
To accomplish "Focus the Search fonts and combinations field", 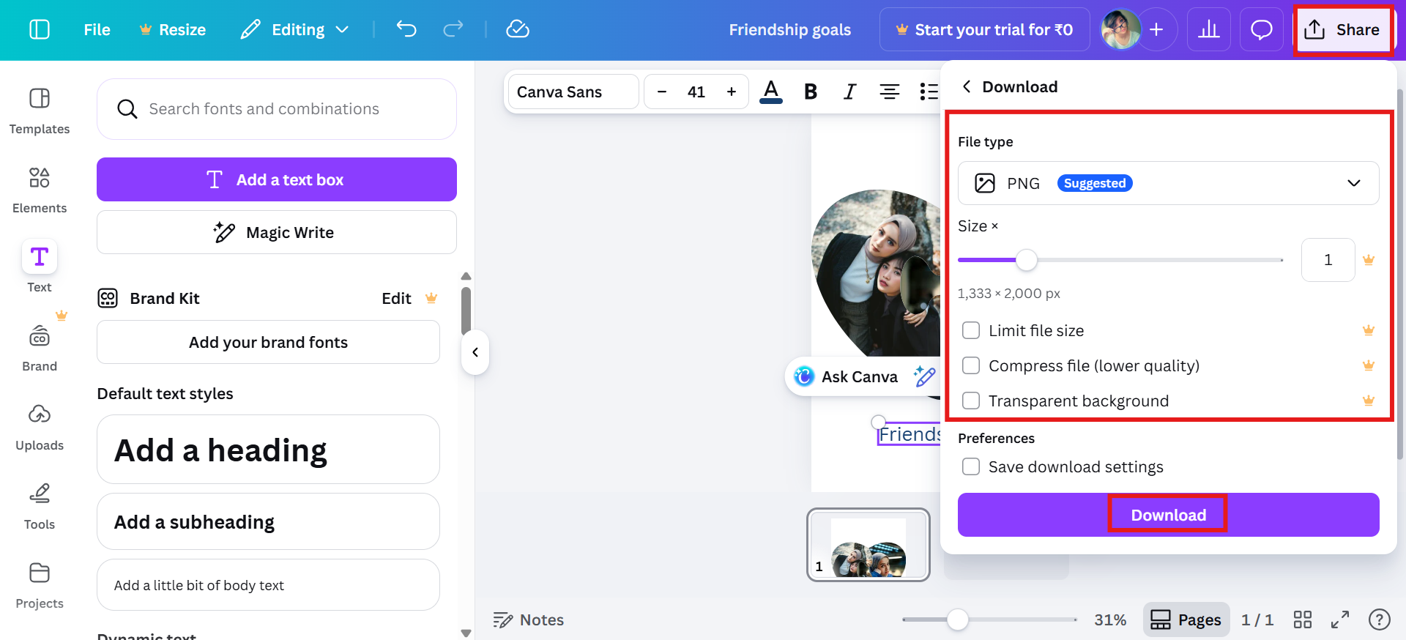I will (x=277, y=109).
